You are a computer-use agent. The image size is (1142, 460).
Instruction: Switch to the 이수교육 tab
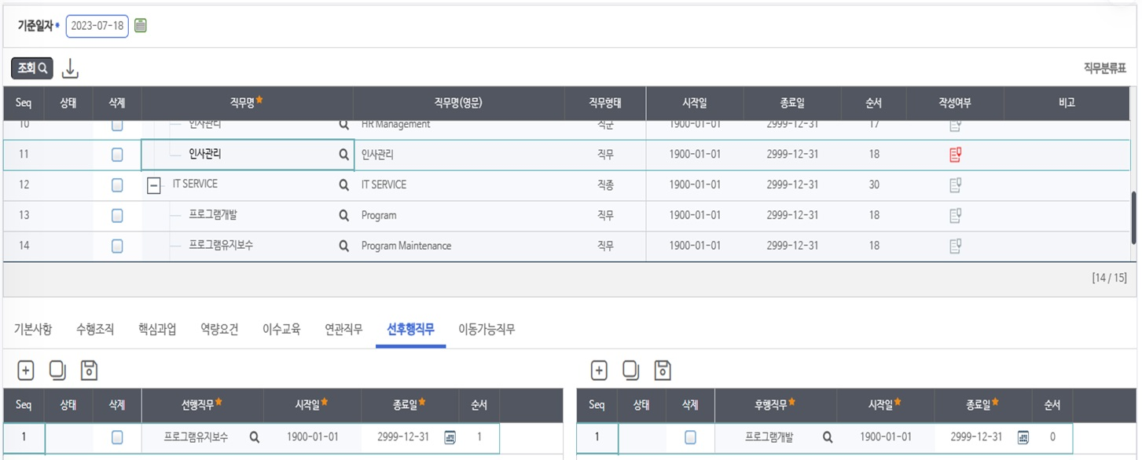[281, 330]
